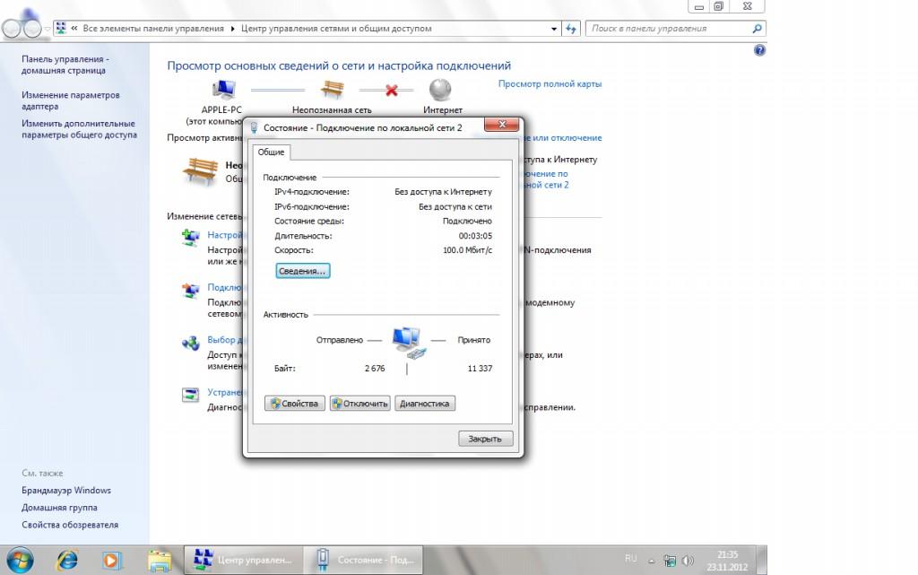Screen dimensions: 918x575
Task: Open the address bar history dropdown arrow
Action: pyautogui.click(x=554, y=29)
